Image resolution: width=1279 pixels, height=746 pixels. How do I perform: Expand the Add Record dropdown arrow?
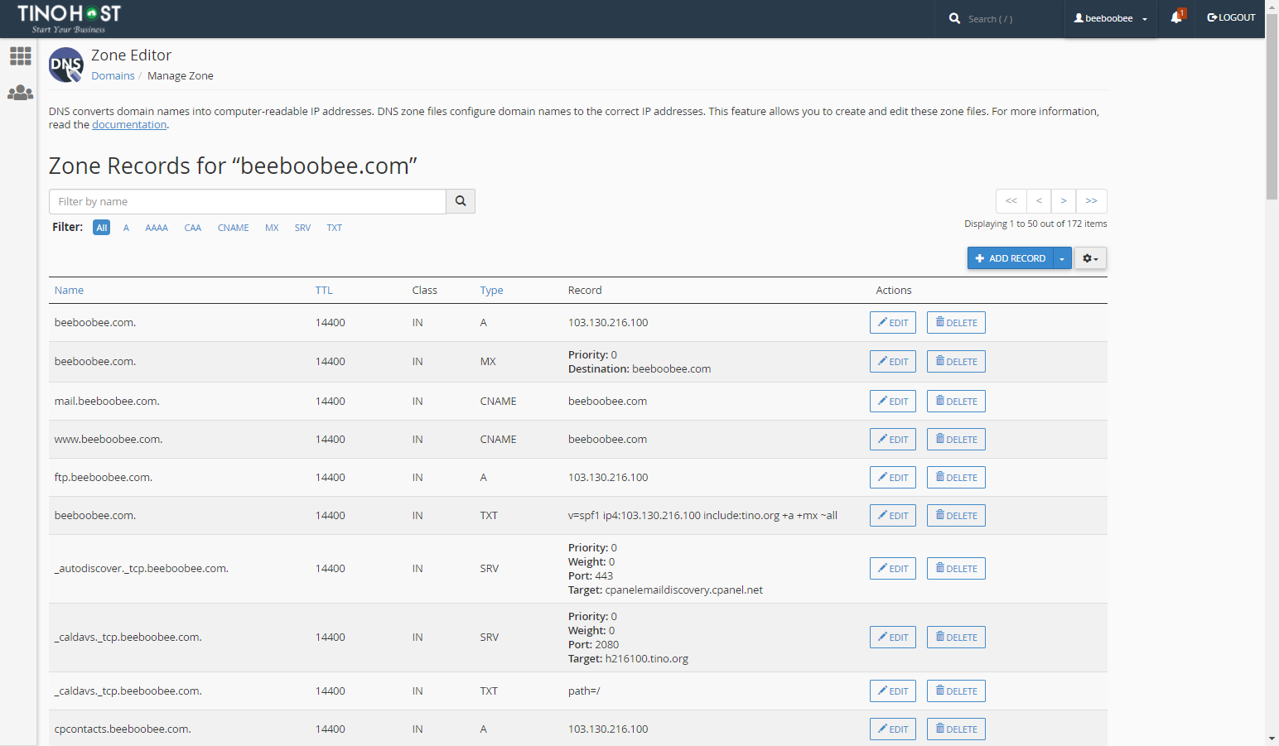pos(1062,258)
